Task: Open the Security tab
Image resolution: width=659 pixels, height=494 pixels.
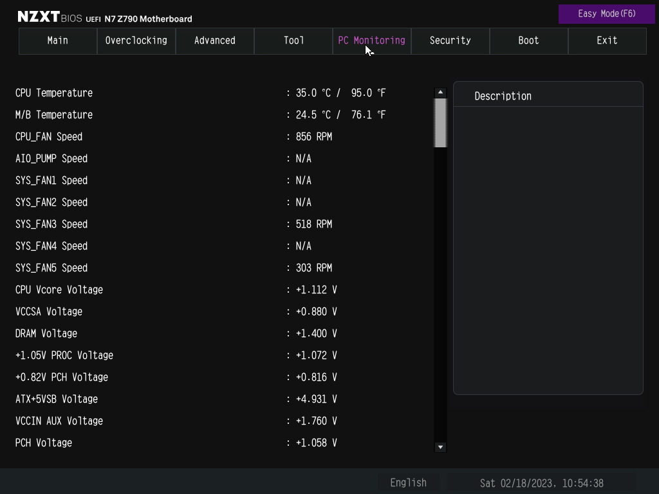Action: pos(450,41)
